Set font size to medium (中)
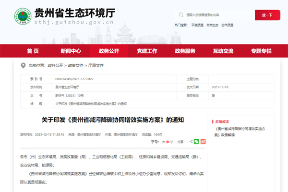Image resolution: width=288 pixels, height=192 pixels. 168,142
